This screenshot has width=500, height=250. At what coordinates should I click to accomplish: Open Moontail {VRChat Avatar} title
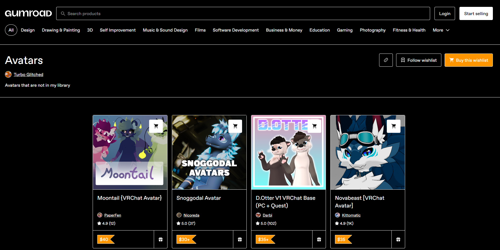point(130,198)
